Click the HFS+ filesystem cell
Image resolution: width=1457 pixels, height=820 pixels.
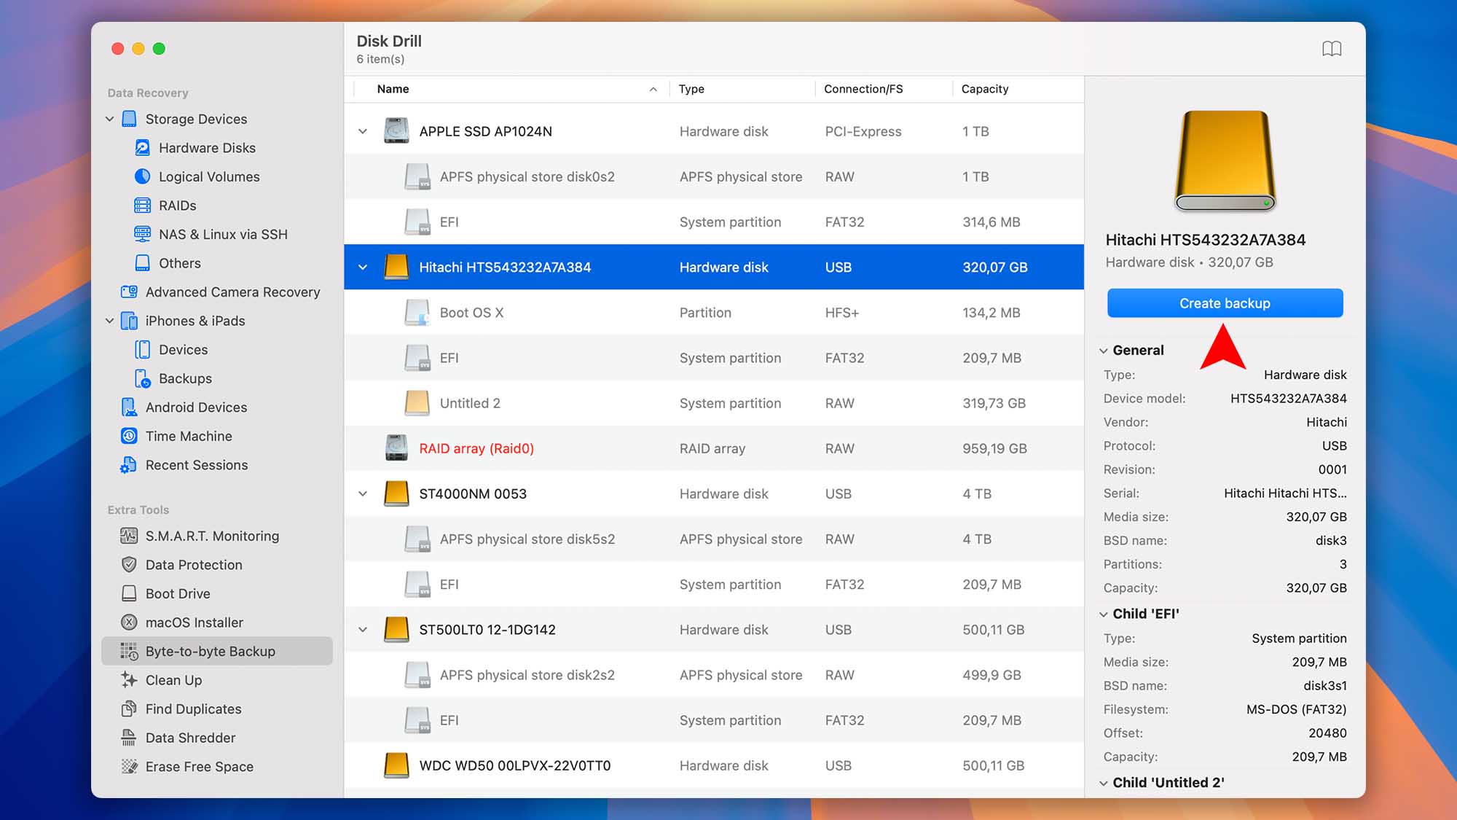tap(841, 313)
